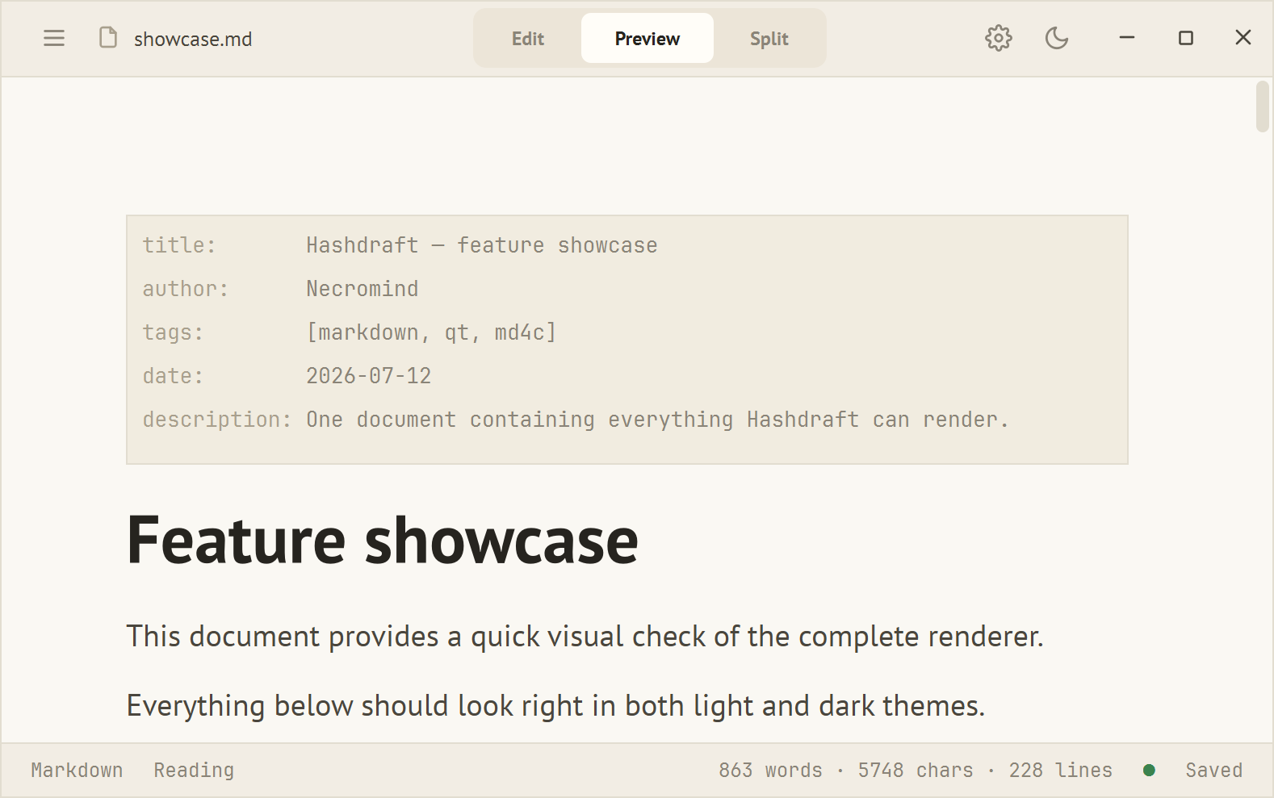Click the Saved status label
The image size is (1274, 798).
pos(1214,771)
